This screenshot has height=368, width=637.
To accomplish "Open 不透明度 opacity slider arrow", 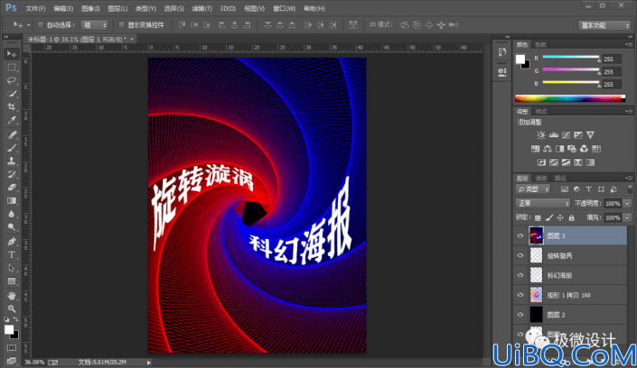I will point(628,203).
